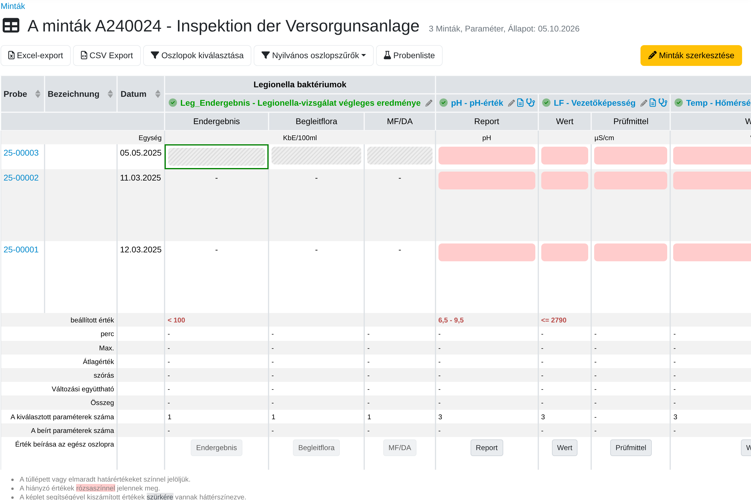Open sample 25-00001 link
This screenshot has height=500, width=751.
point(21,250)
